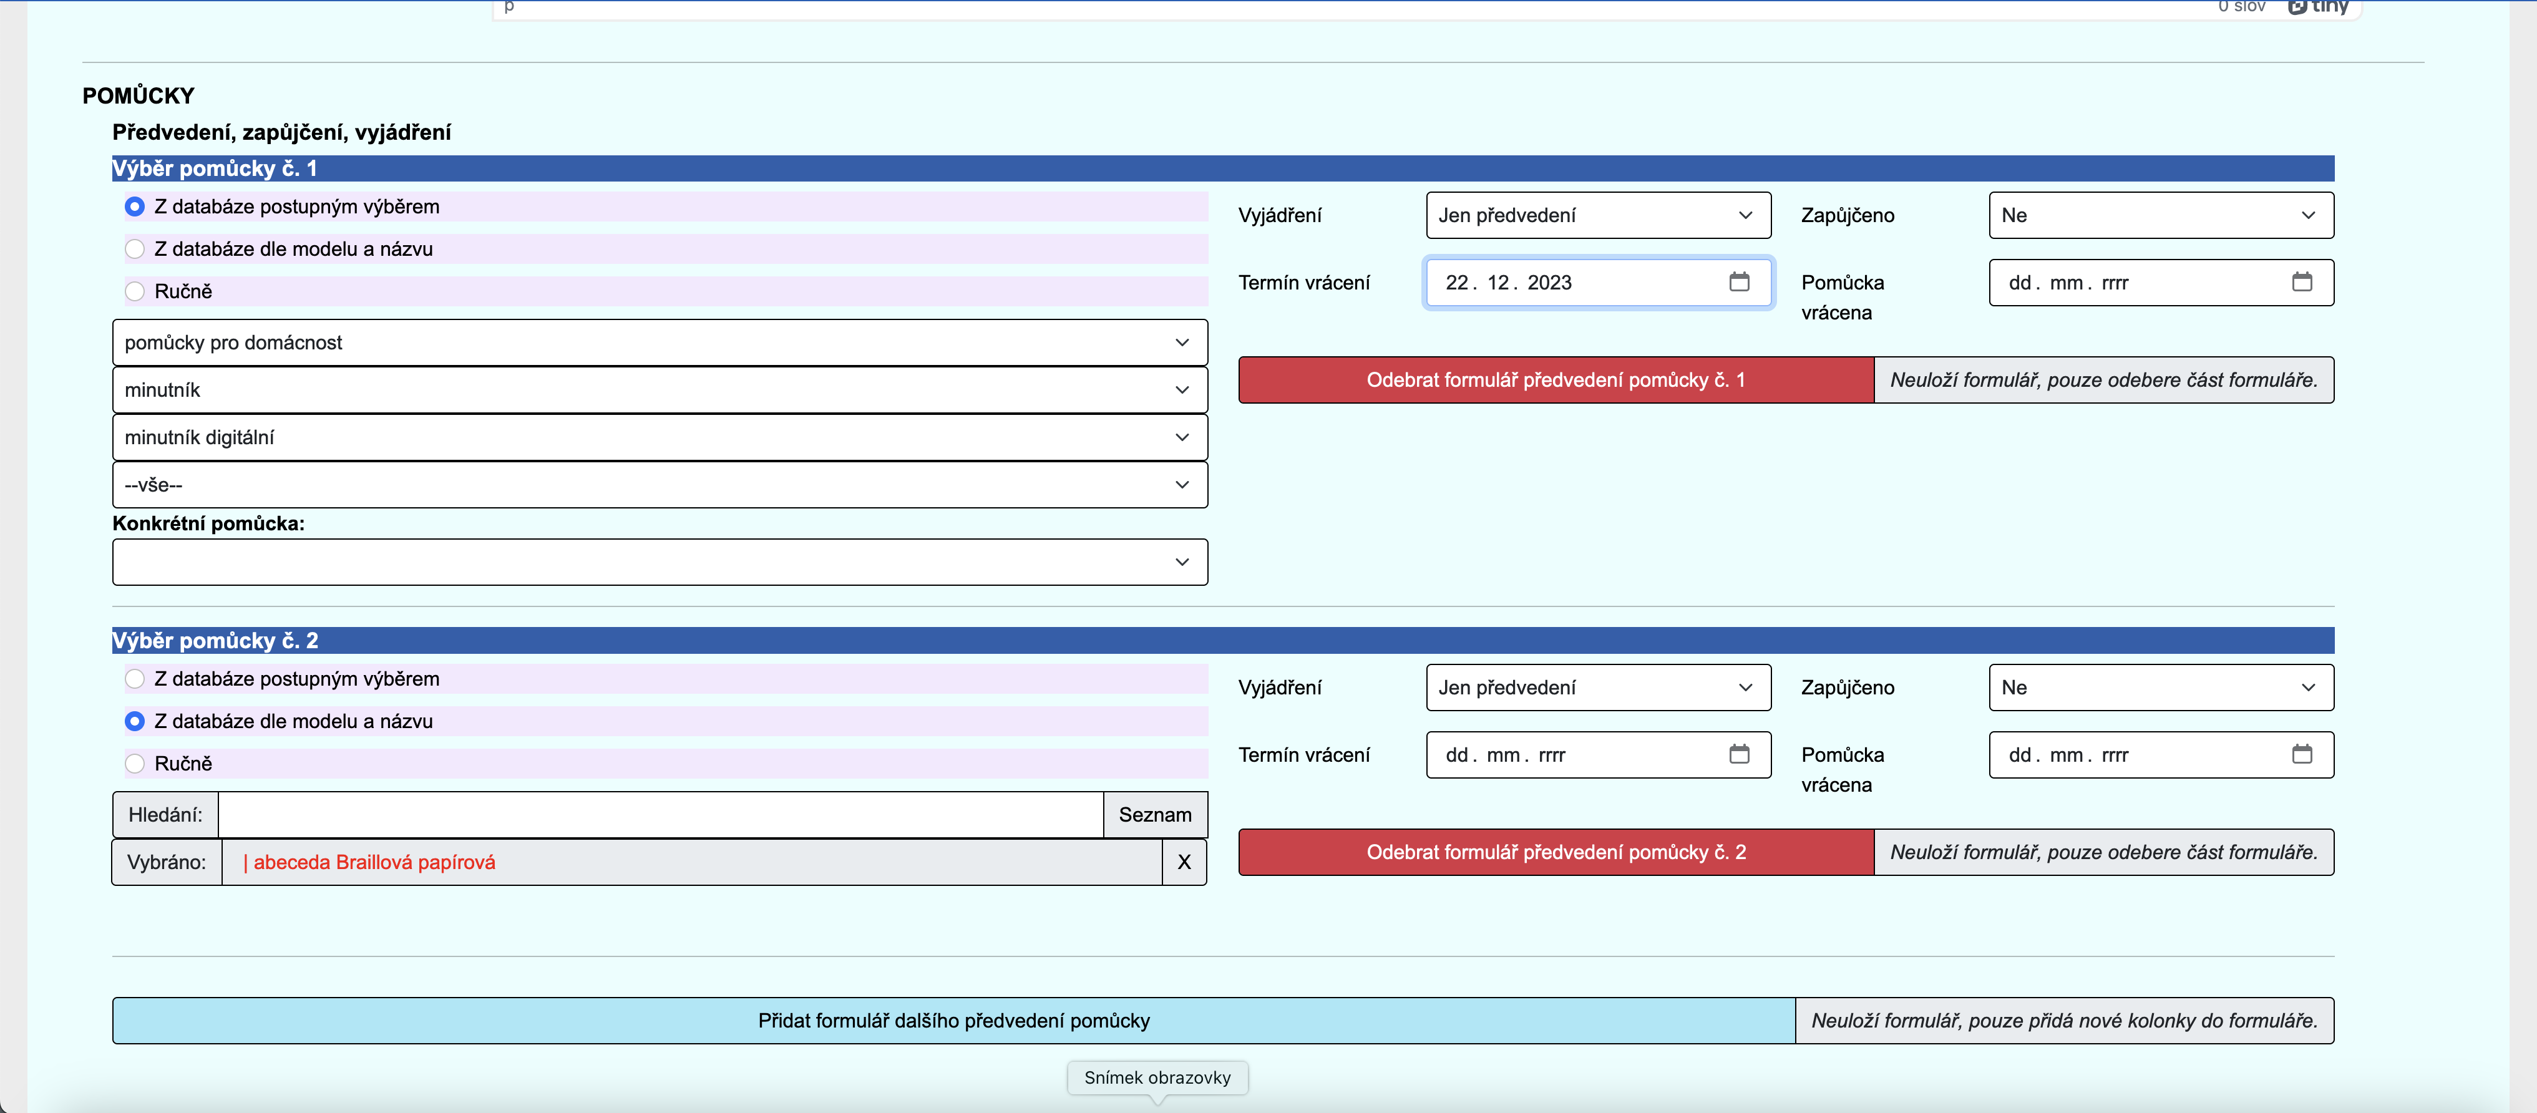
Task: Open calendar picker for first Termín vrácení
Action: 1739,283
